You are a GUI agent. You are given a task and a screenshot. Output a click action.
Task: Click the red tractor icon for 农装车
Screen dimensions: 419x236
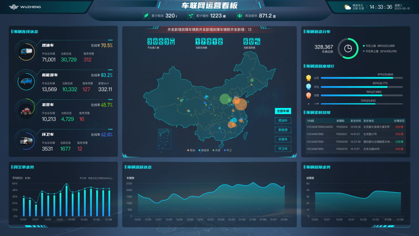[x=27, y=111]
